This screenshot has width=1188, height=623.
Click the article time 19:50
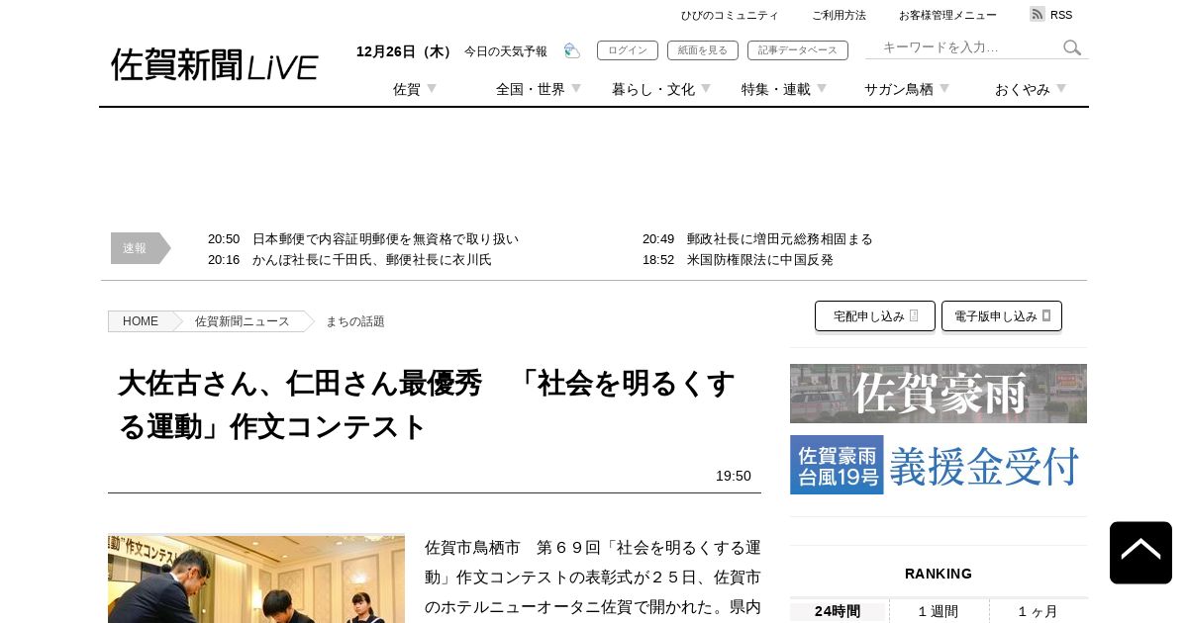734,476
